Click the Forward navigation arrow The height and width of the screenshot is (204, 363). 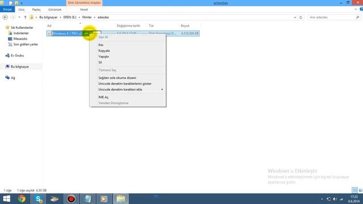pyautogui.click(x=13, y=18)
